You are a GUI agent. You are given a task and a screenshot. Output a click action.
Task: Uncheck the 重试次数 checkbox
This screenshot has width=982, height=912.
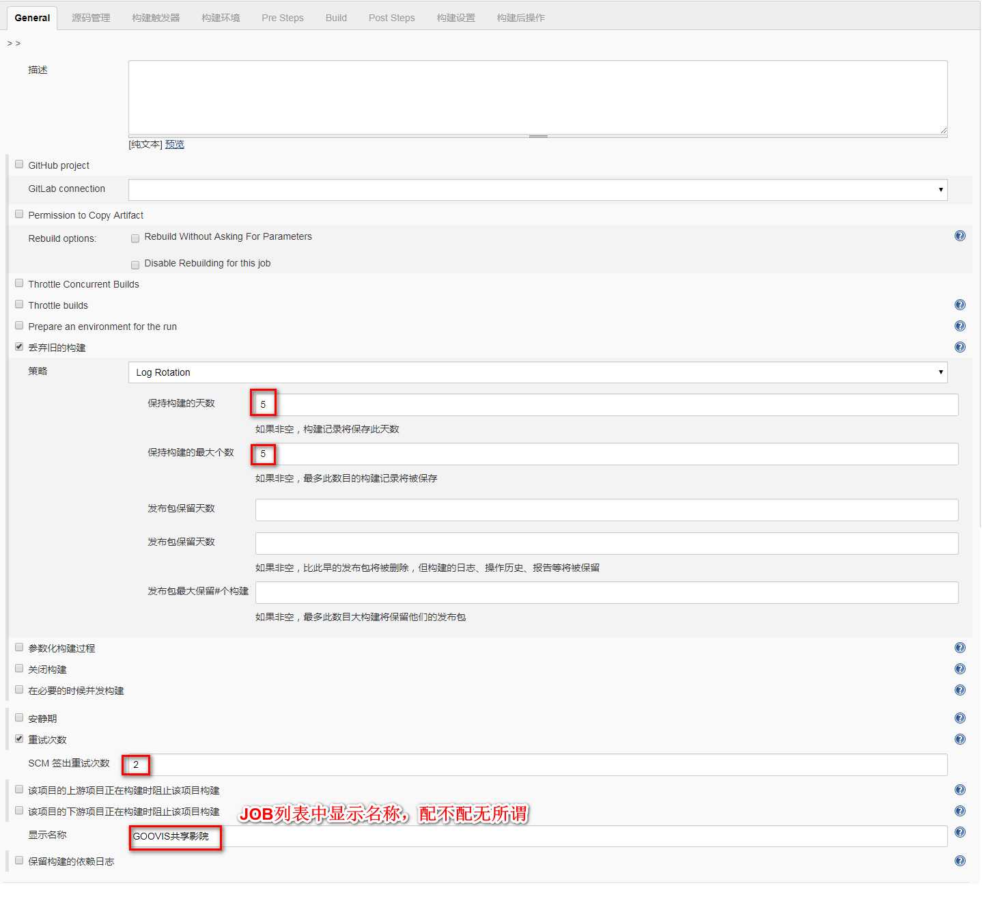coord(19,739)
